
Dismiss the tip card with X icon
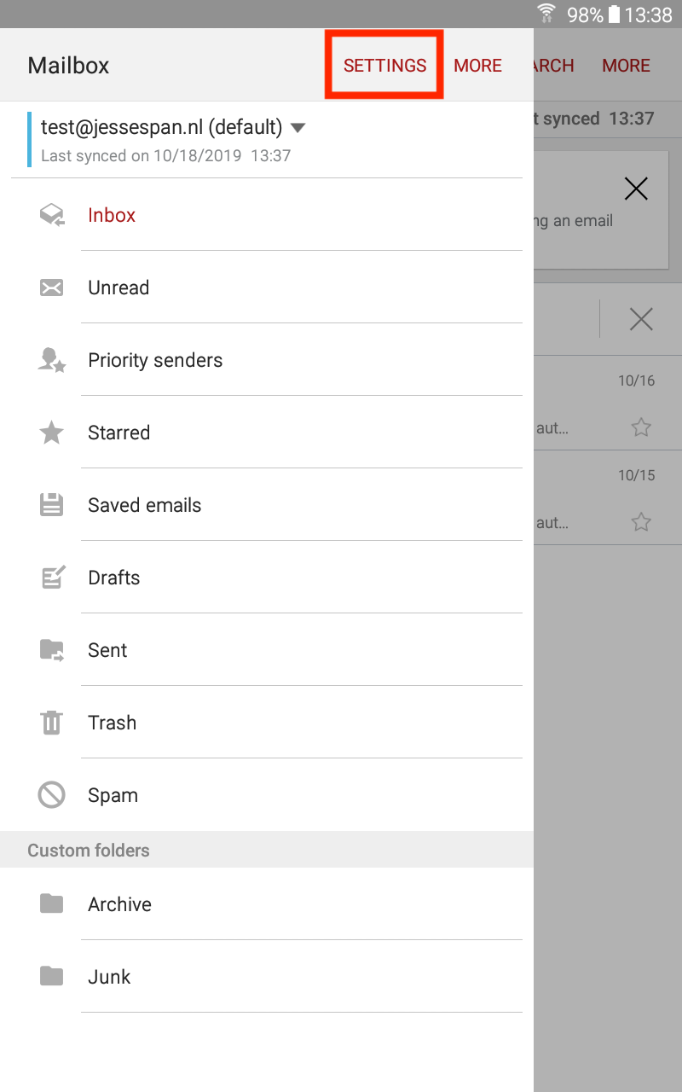point(636,189)
